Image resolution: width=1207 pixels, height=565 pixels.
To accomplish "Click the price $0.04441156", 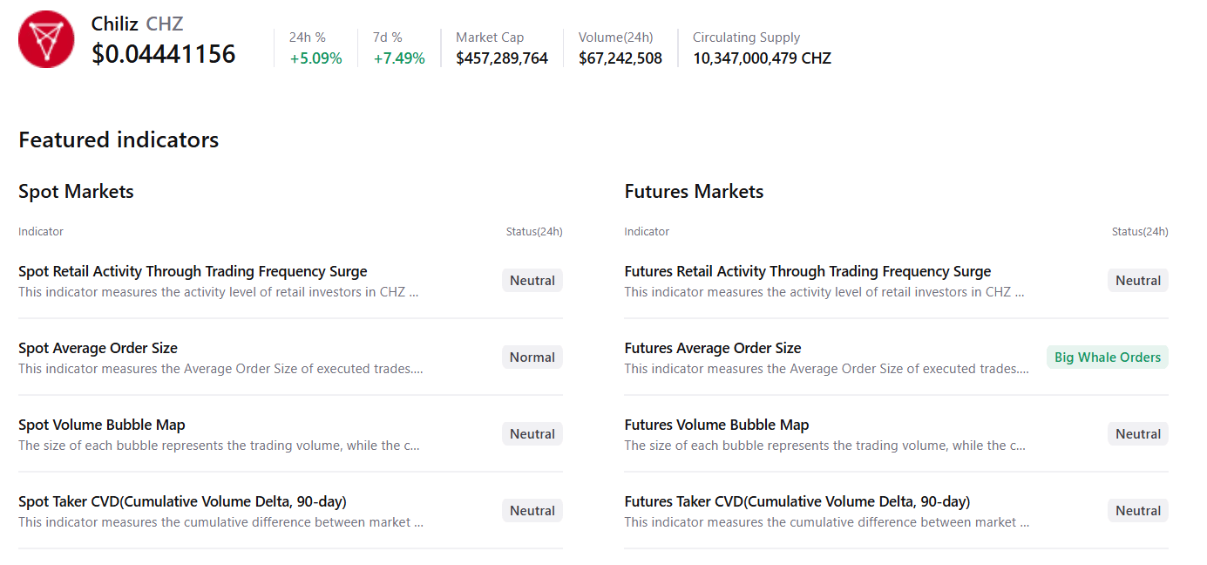I will [164, 54].
